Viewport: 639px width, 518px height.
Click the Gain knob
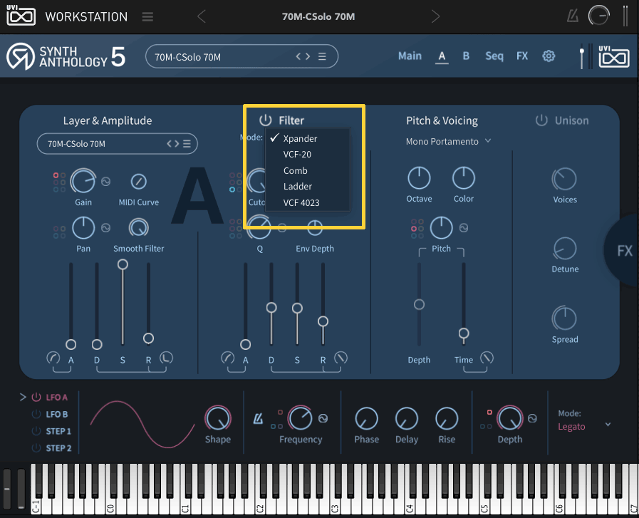pos(83,181)
